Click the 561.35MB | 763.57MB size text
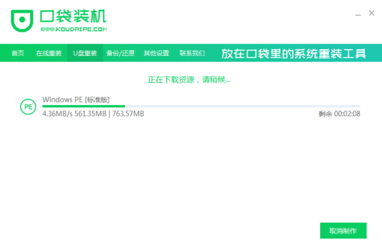 point(110,114)
